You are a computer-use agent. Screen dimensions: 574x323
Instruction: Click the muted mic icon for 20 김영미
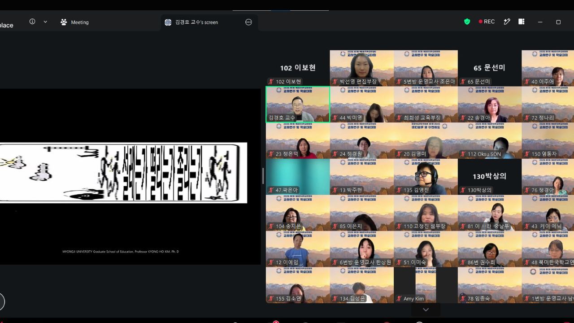tap(399, 154)
